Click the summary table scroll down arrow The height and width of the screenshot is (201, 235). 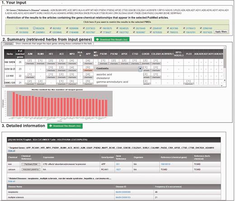[225, 80]
